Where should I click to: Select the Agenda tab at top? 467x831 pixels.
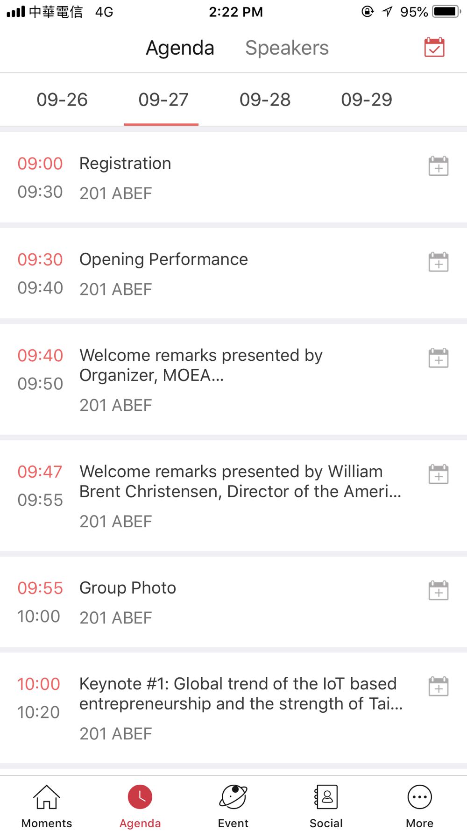(180, 48)
